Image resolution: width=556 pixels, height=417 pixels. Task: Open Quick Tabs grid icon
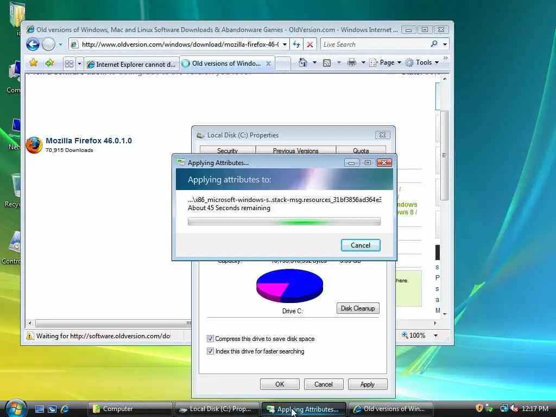point(69,64)
